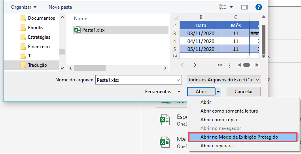This screenshot has height=154, width=301.
Task: Click the Nome do arquivo input field
Action: point(138,80)
